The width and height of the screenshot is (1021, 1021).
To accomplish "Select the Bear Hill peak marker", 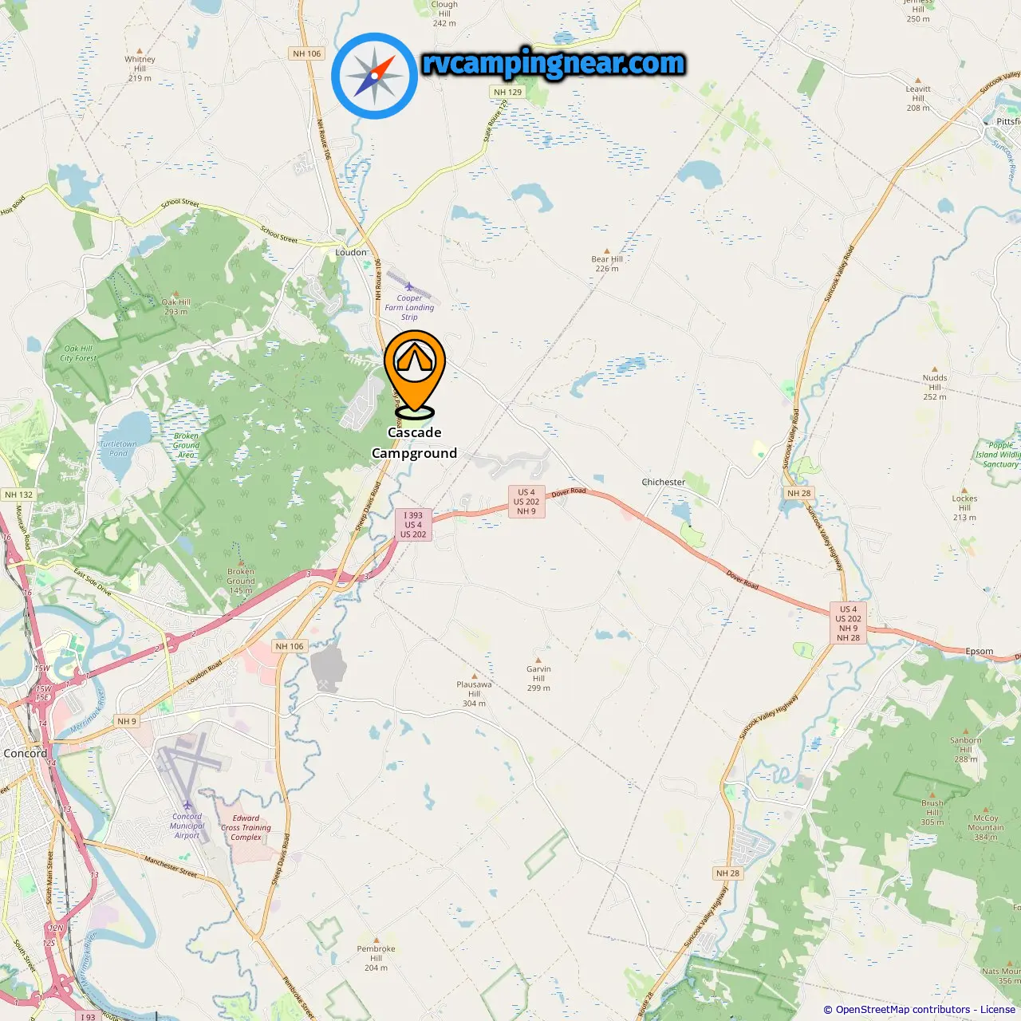I will pos(607,250).
